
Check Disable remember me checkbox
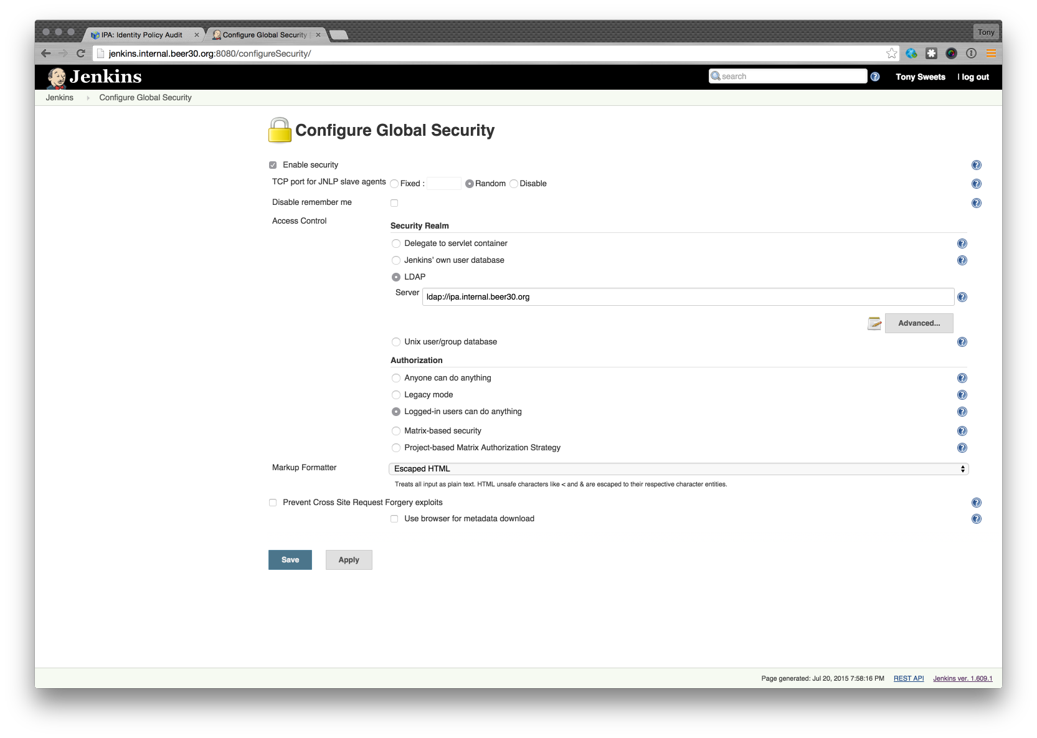click(x=394, y=203)
